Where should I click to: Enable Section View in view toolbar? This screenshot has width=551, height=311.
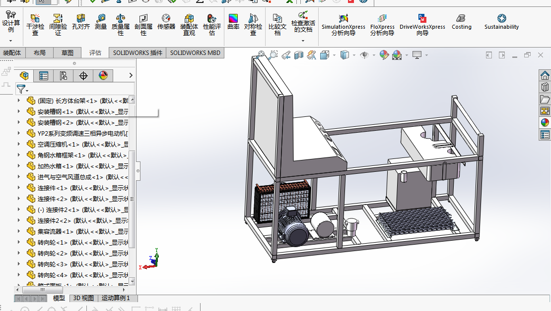coord(298,55)
